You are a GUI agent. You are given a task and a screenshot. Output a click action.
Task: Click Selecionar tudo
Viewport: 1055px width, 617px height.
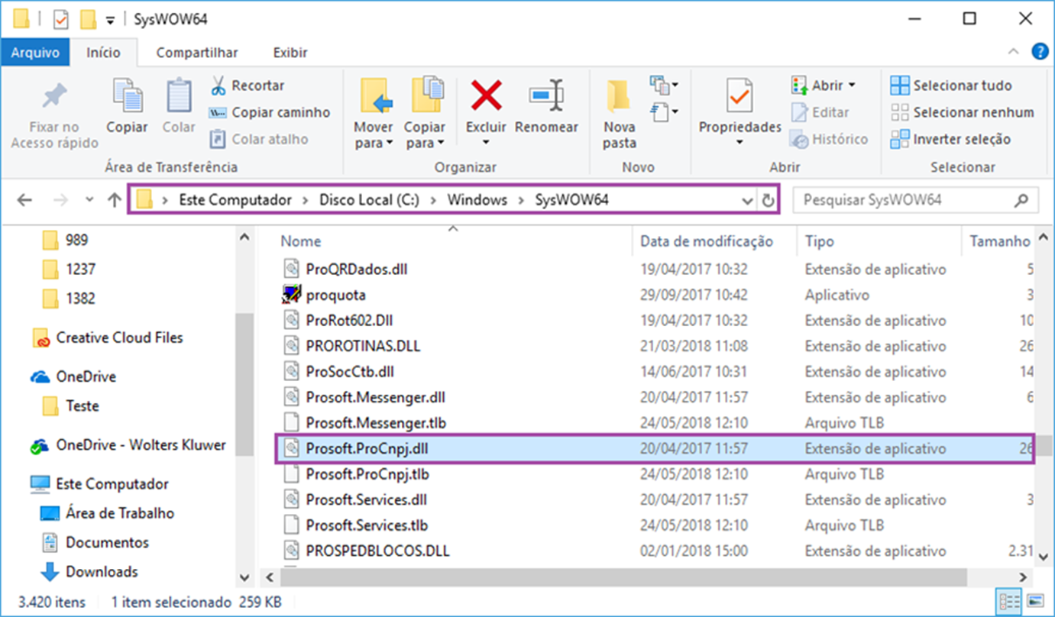(x=950, y=86)
